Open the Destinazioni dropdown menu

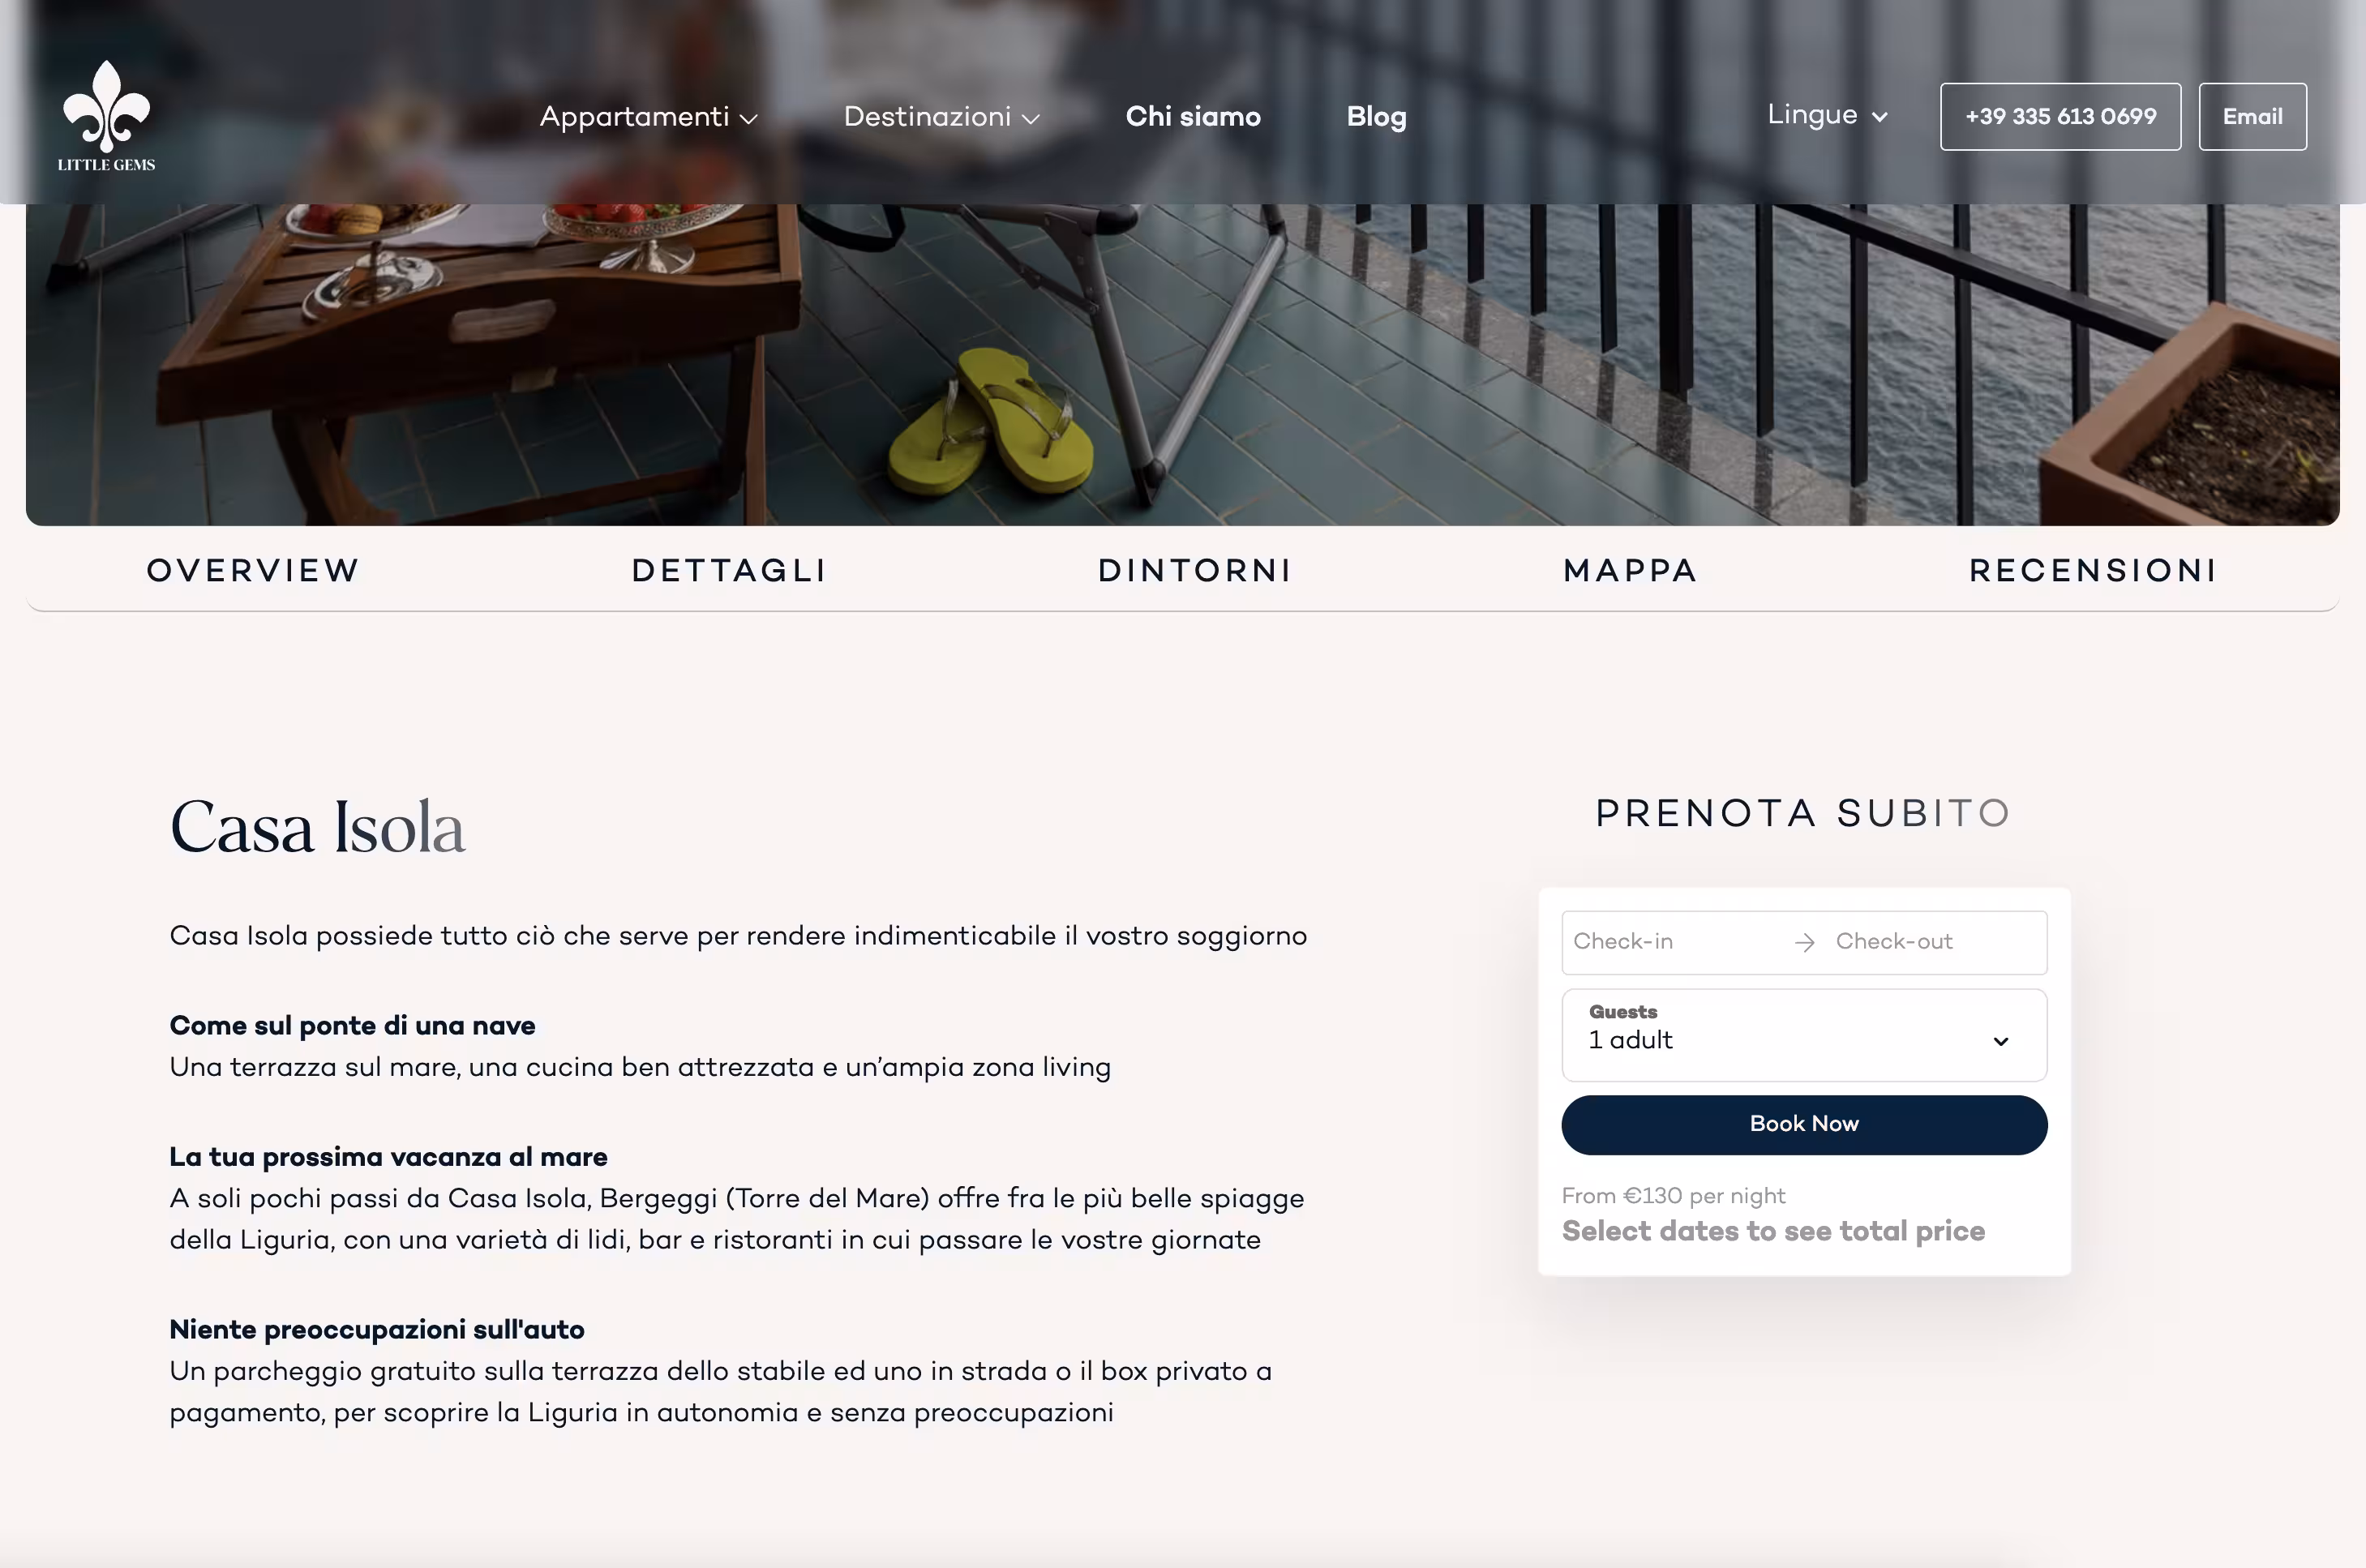click(942, 117)
